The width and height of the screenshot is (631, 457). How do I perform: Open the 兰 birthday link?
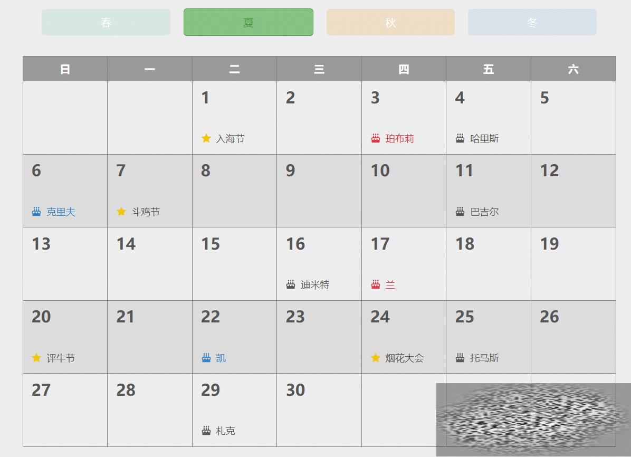[390, 285]
